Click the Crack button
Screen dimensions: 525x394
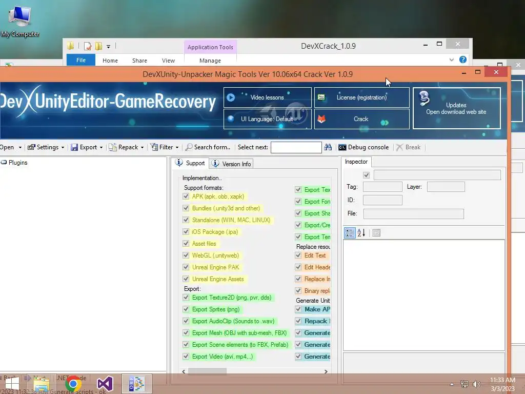click(362, 119)
